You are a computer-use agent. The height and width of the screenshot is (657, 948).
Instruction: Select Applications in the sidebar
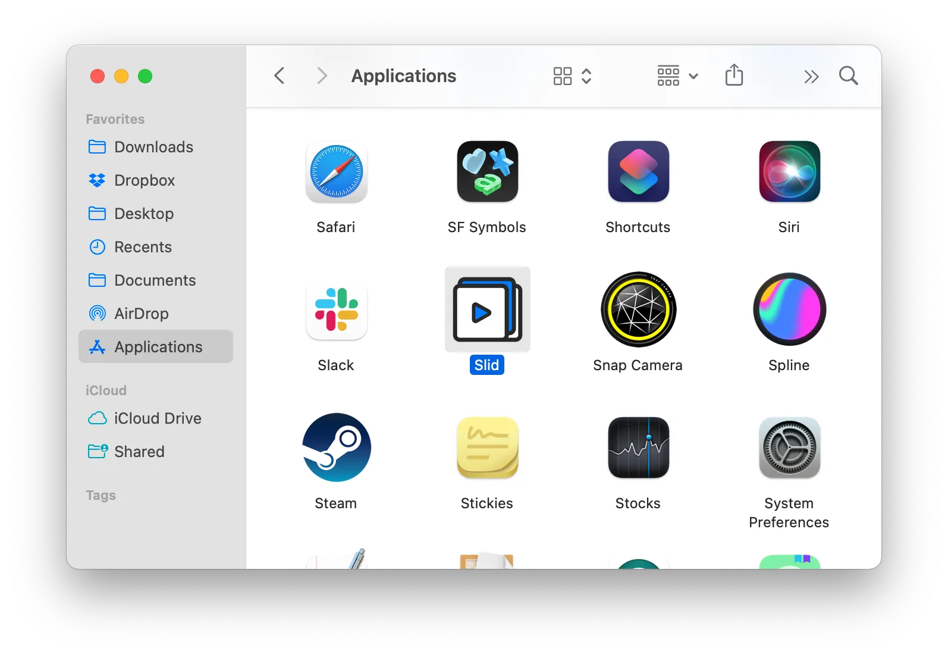[156, 346]
